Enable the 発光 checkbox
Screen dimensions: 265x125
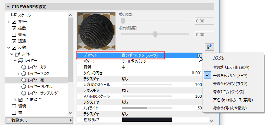(14, 35)
